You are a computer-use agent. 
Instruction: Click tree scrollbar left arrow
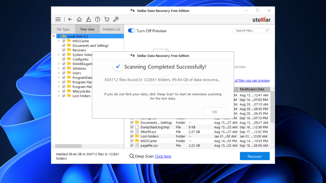(x=53, y=146)
